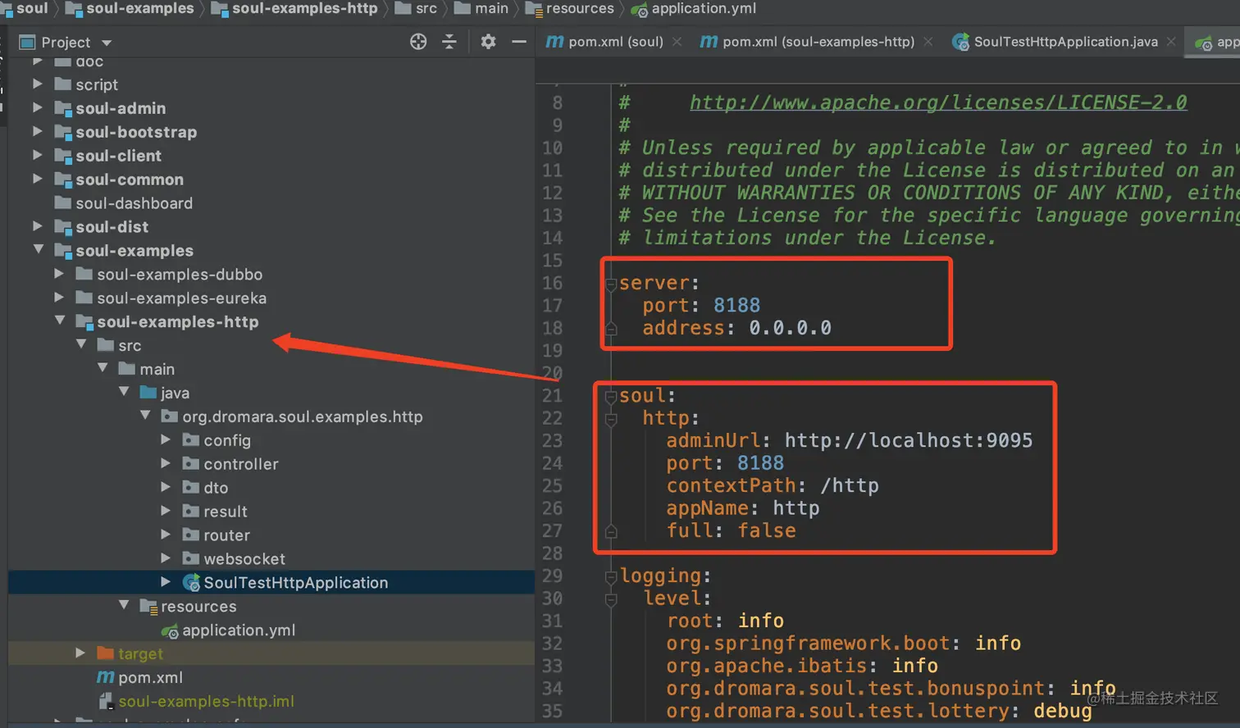
Task: Expand the soul-admin module
Action: point(38,107)
